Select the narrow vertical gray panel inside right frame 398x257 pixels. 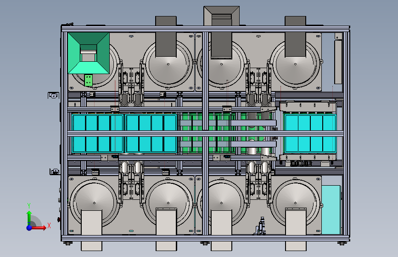click(338, 62)
